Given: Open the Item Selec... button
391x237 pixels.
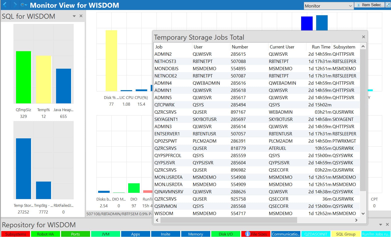Looking at the screenshot, I should (369, 5).
